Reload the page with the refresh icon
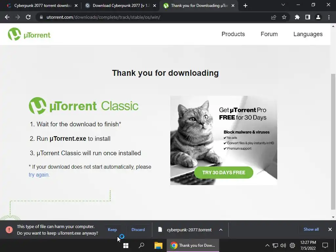This screenshot has height=252, width=336. point(28,17)
